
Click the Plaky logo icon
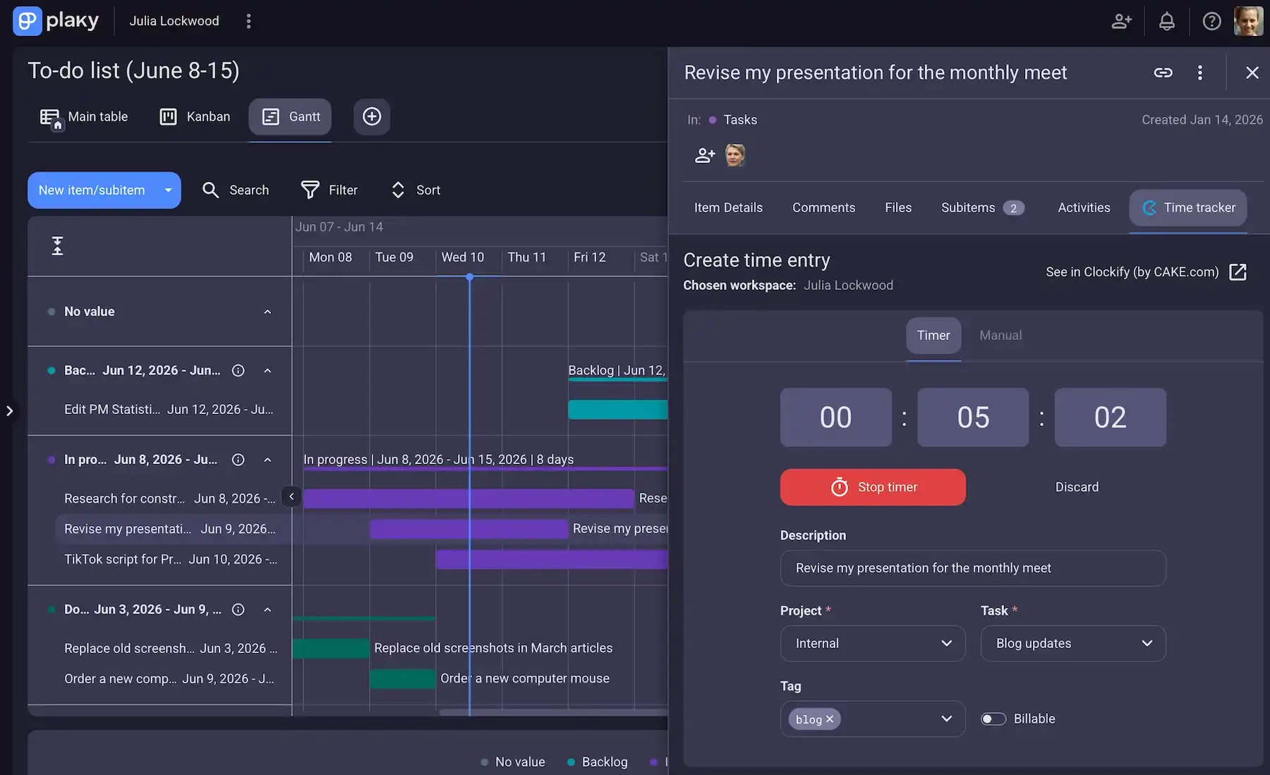tap(27, 20)
